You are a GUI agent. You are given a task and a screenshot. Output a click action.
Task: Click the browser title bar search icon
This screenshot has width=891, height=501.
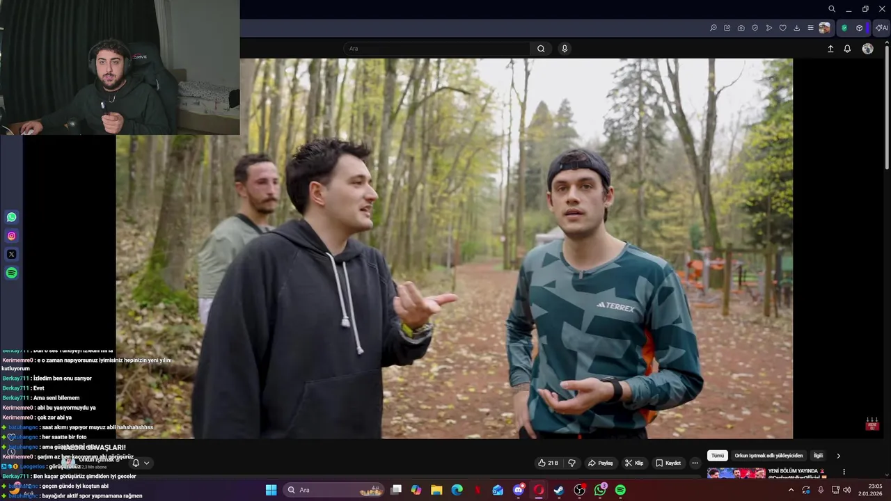[x=832, y=9]
